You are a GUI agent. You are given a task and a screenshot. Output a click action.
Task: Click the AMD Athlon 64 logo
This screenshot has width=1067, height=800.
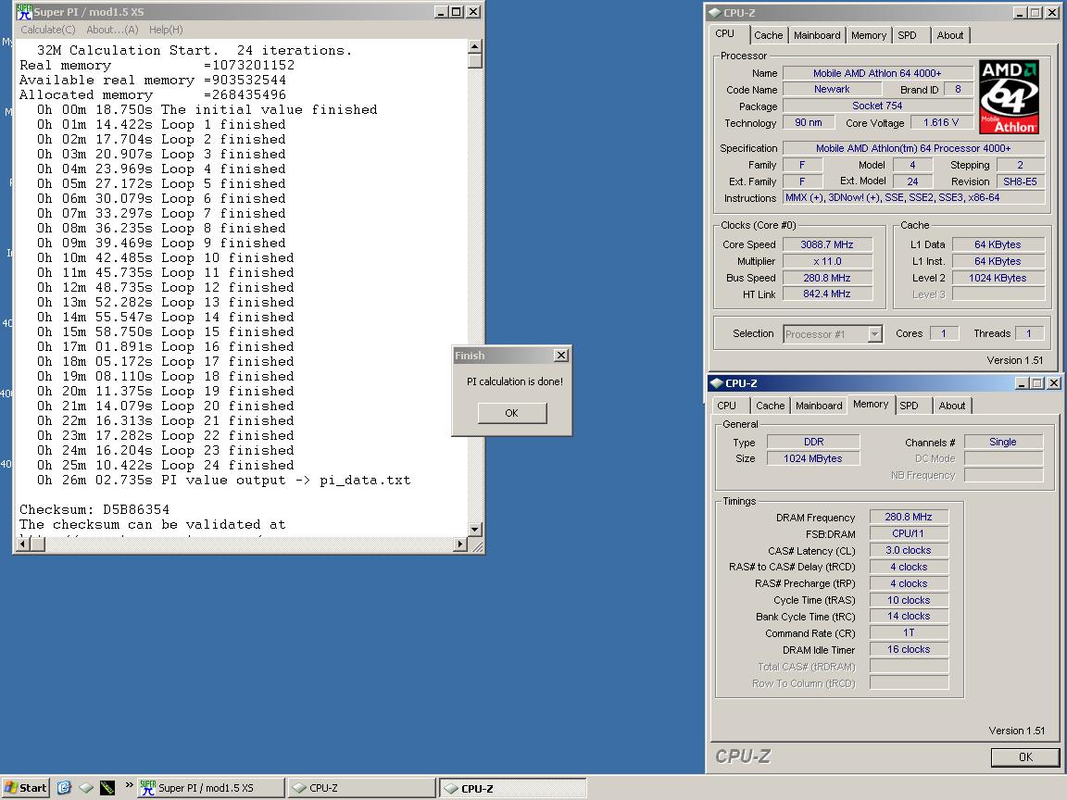click(1009, 96)
